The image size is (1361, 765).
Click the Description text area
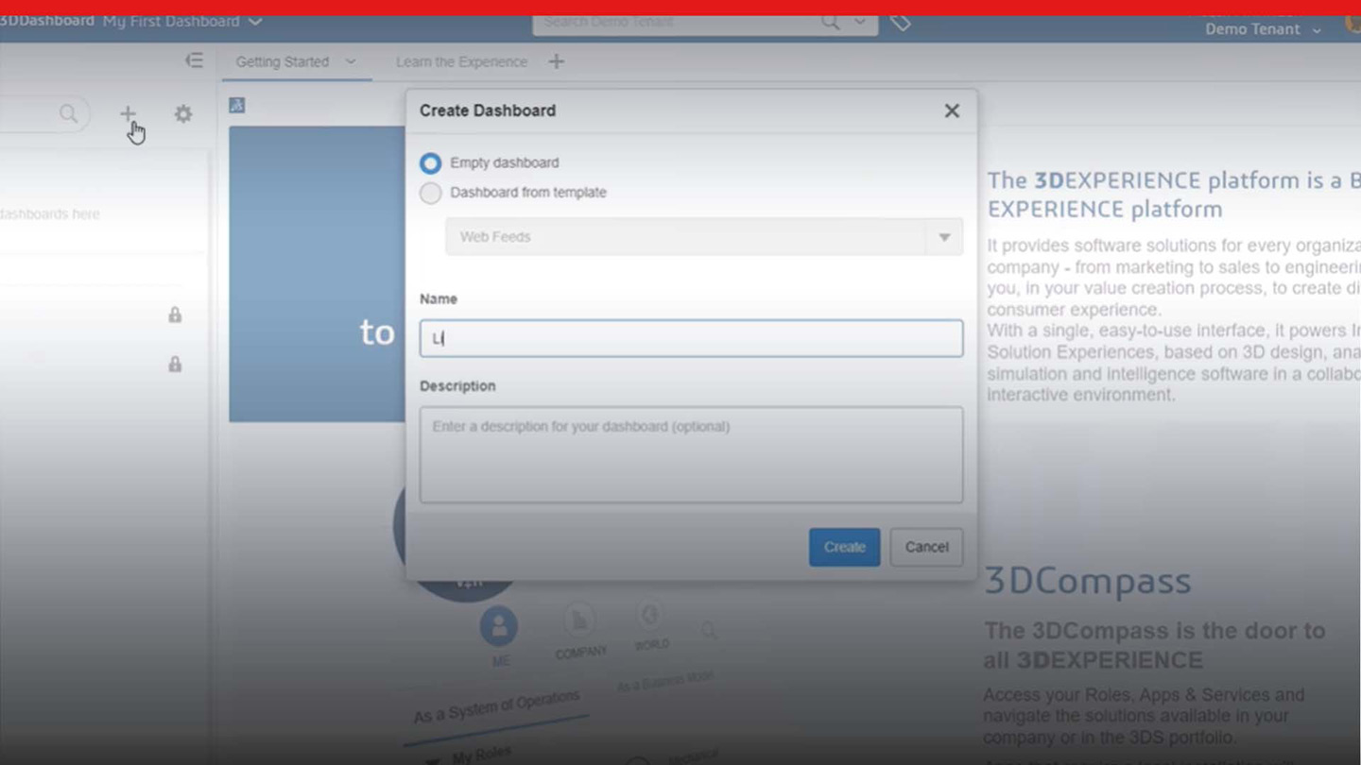tap(691, 454)
